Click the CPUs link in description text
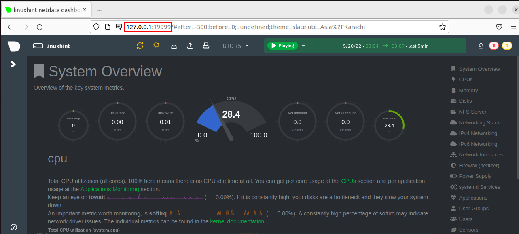The width and height of the screenshot is (519, 234). [348, 181]
